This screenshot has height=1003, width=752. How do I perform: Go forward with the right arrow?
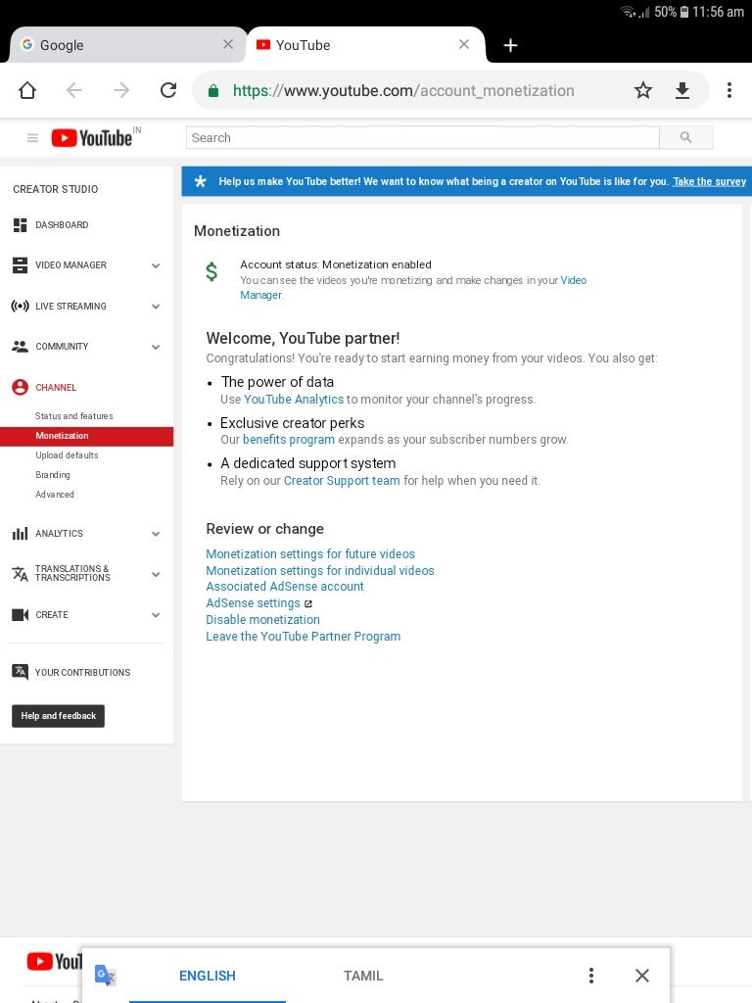click(x=121, y=90)
